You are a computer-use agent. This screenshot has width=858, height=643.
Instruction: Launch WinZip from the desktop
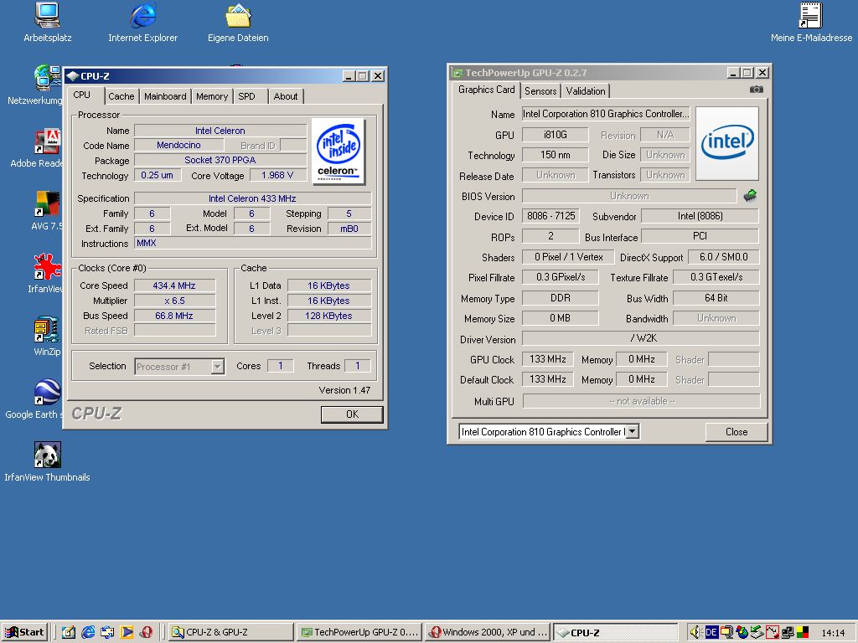(x=45, y=329)
